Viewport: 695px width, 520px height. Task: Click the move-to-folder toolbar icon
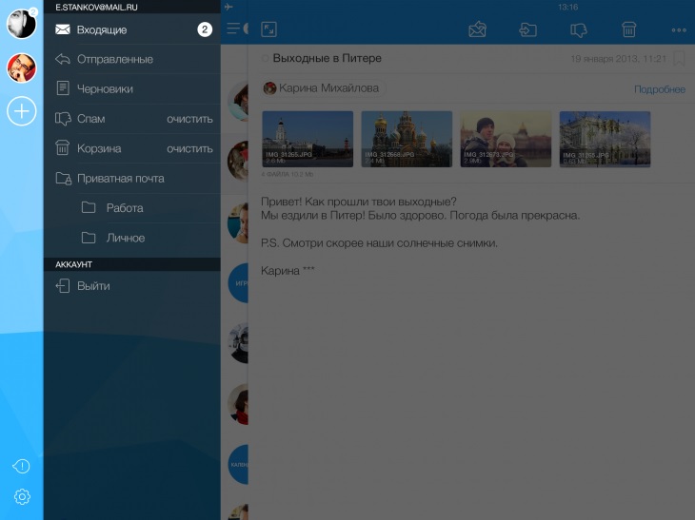[x=527, y=29]
